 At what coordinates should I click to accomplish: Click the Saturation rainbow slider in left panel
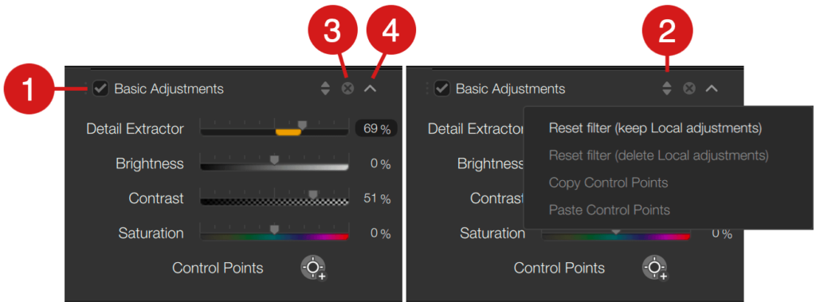pos(274,233)
